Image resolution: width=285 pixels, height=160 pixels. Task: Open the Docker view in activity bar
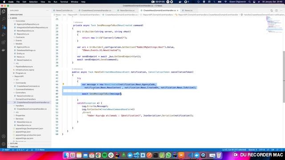click(4, 50)
